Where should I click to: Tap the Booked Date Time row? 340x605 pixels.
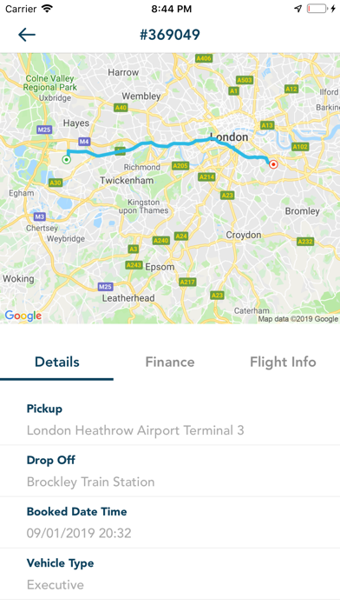(x=170, y=522)
